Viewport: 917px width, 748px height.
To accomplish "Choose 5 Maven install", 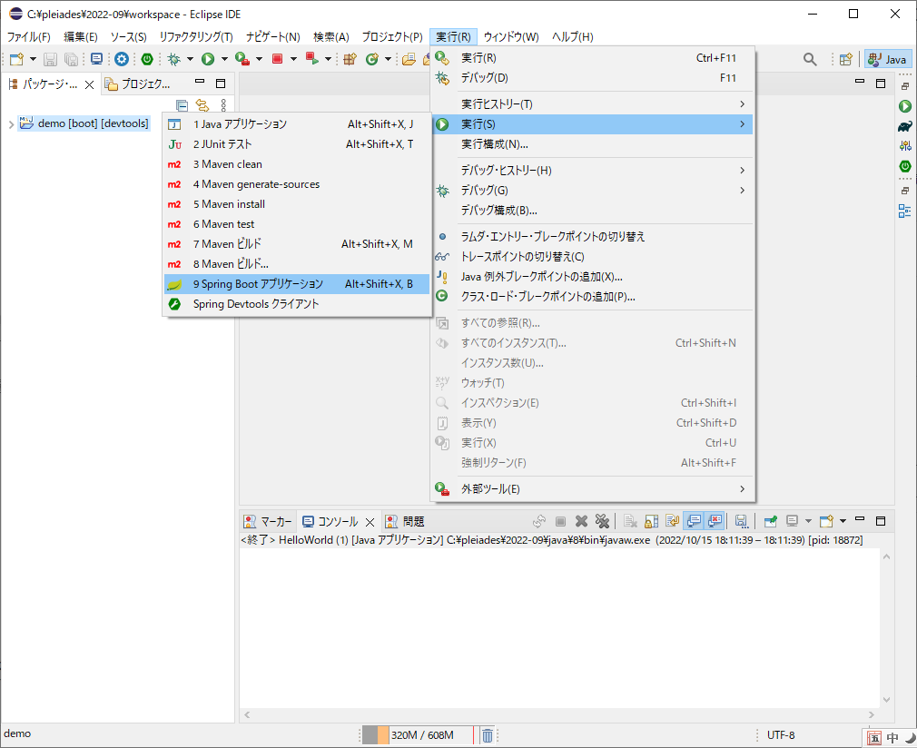I will tap(297, 204).
